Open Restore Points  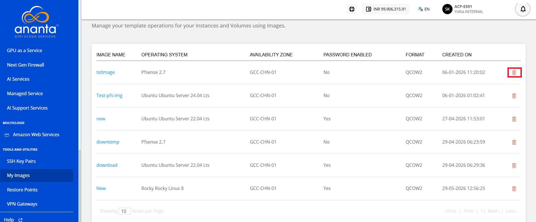(22, 190)
